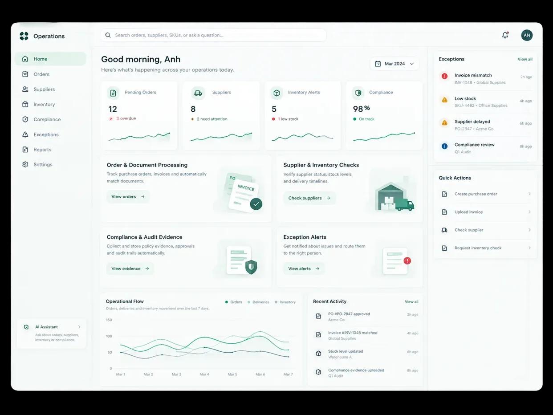
Task: Open notifications bell icon
Action: click(505, 35)
